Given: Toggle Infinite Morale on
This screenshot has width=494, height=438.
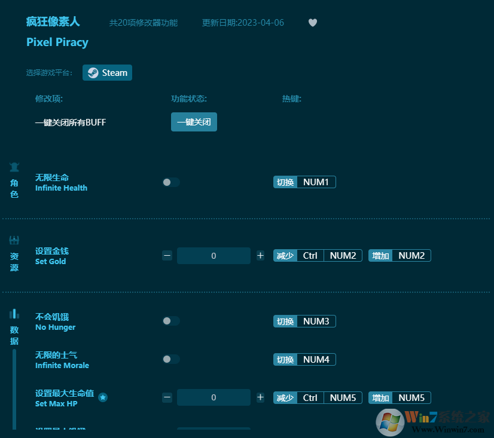Looking at the screenshot, I should point(170,359).
